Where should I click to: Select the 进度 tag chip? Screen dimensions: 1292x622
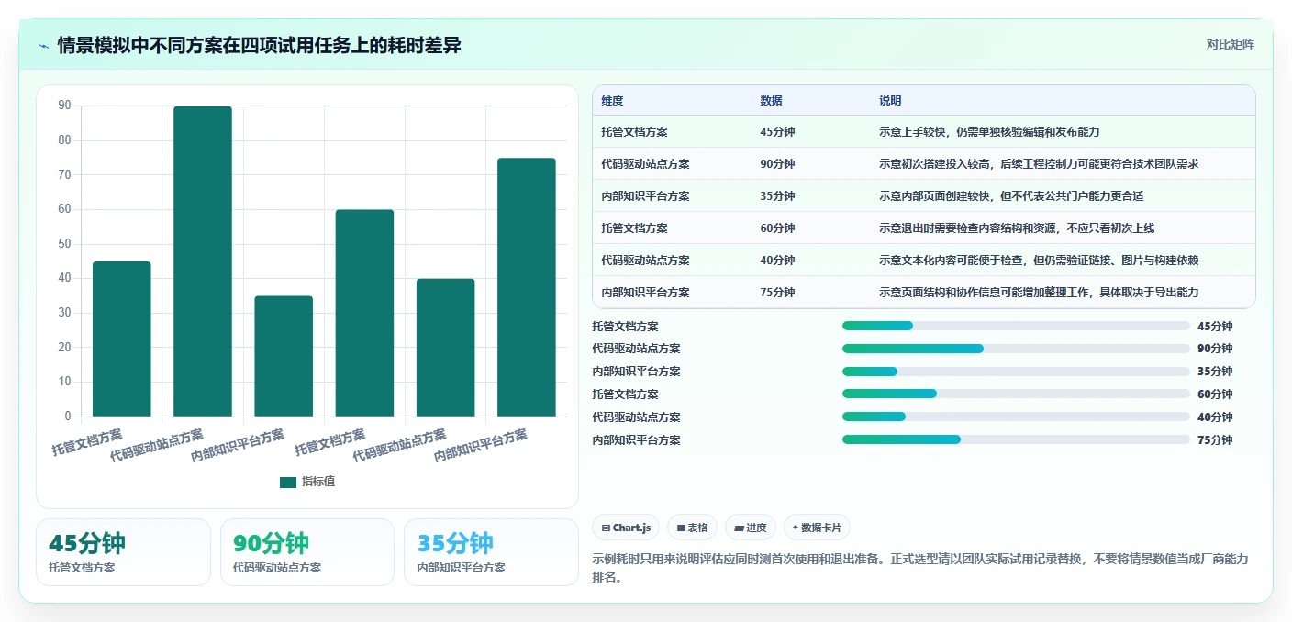(750, 528)
